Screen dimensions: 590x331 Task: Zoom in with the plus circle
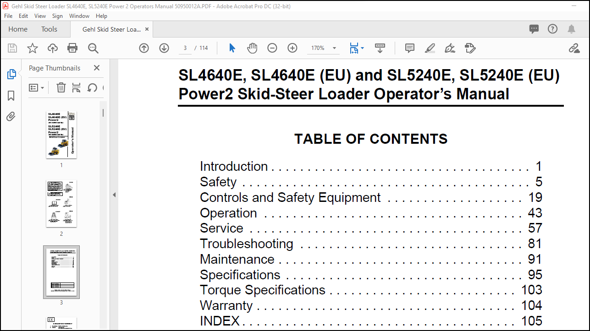292,48
